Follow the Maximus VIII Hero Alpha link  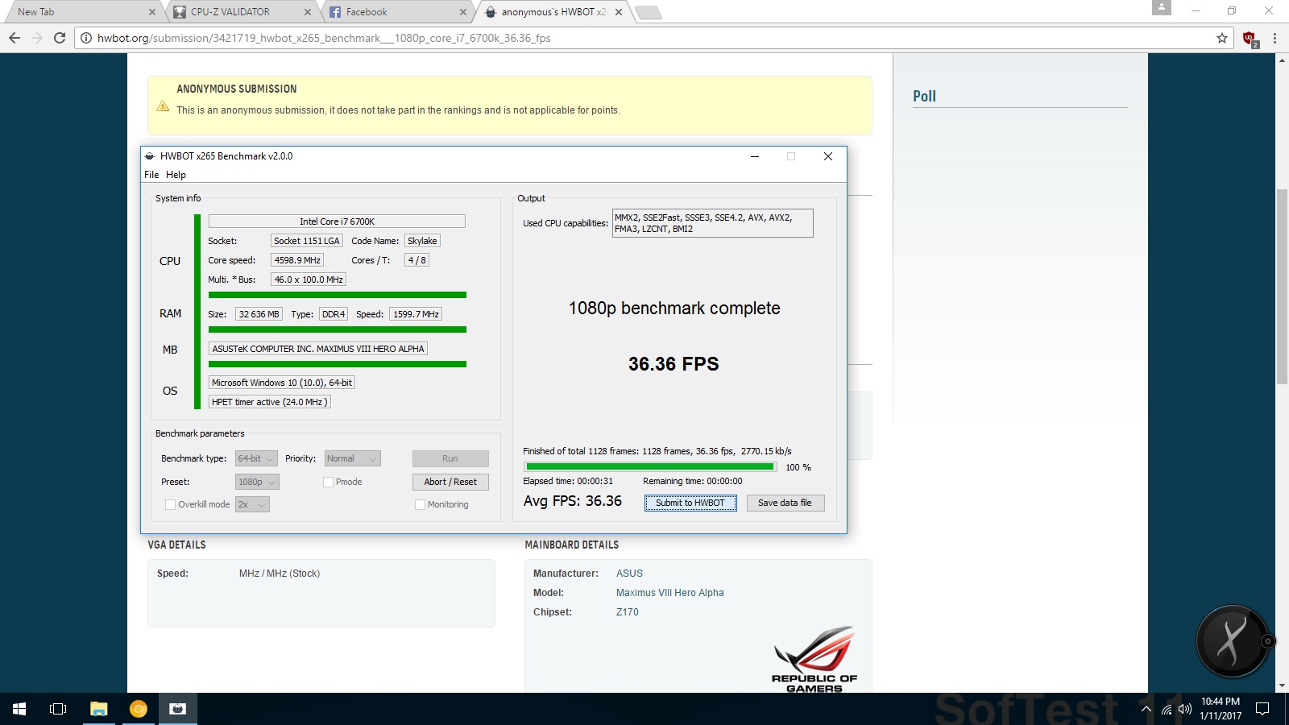click(670, 593)
